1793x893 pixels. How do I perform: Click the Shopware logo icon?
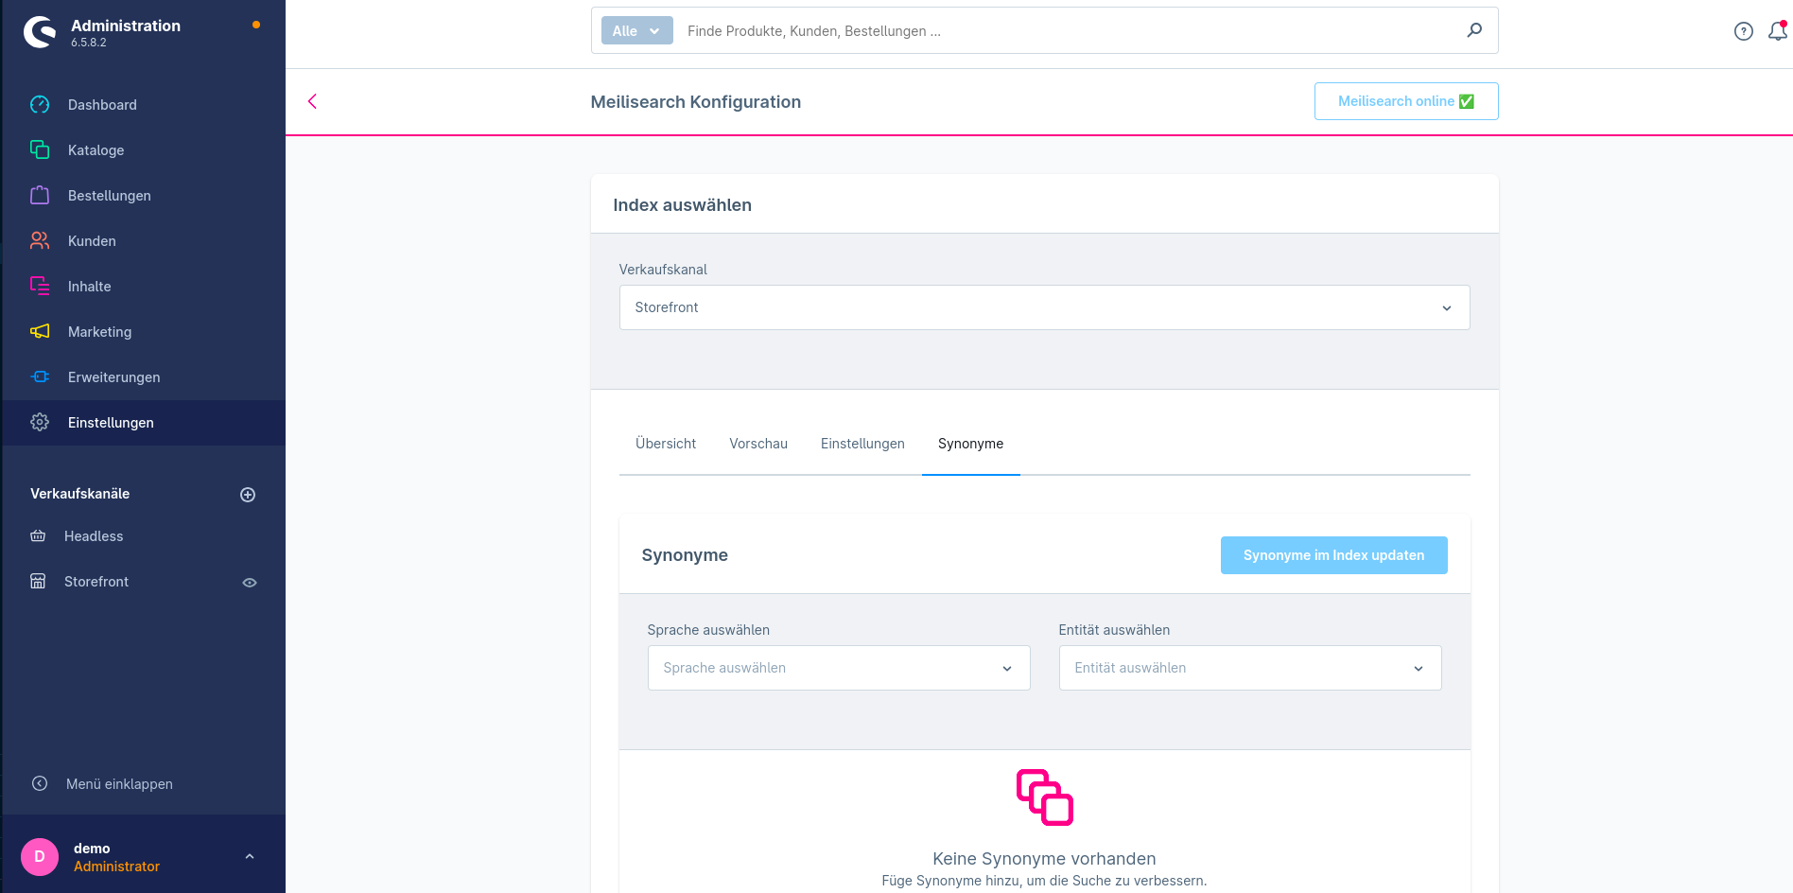point(40,32)
